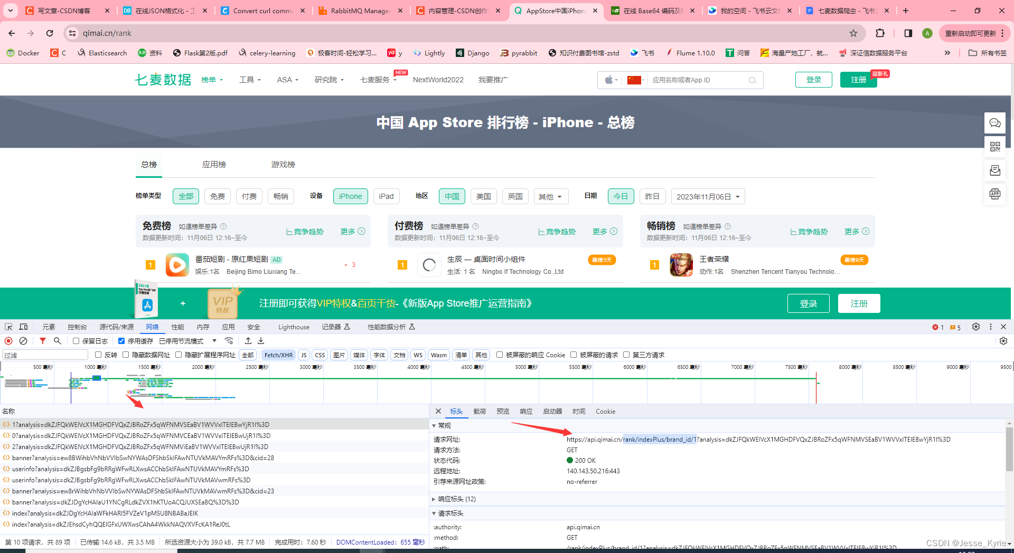Open the throttling mode dropdown
1014x553 pixels.
pyautogui.click(x=189, y=341)
